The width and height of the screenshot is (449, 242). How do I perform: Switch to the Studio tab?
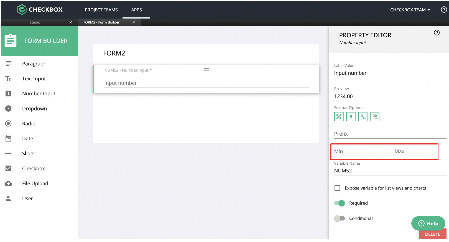35,22
